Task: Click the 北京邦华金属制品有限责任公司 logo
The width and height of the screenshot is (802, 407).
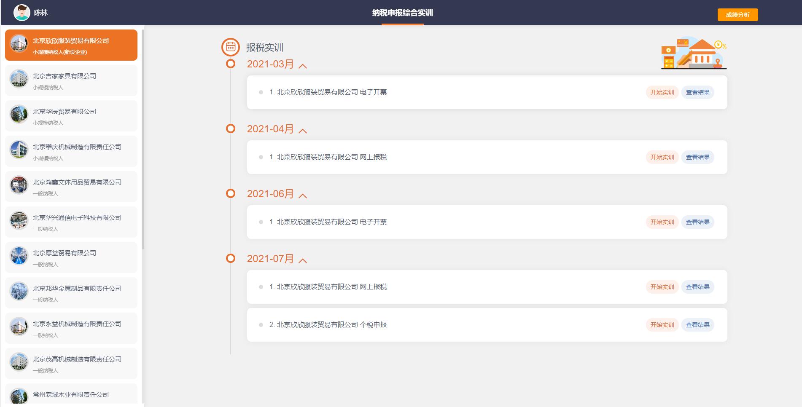Action: pyautogui.click(x=19, y=292)
